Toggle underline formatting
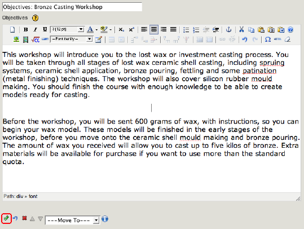304x229 pixels. pyautogui.click(x=45, y=29)
